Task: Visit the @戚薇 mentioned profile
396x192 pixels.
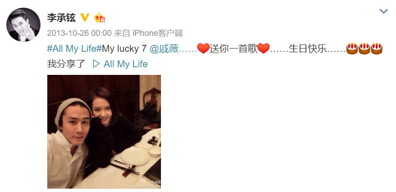Action: coord(164,49)
